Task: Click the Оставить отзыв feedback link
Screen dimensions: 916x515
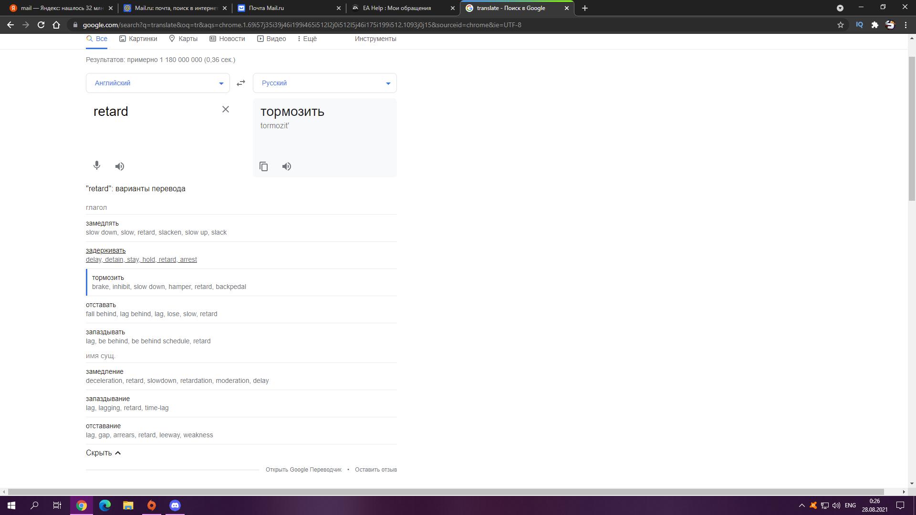Action: [x=376, y=470]
